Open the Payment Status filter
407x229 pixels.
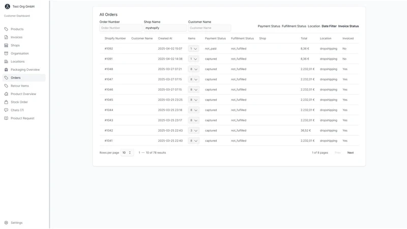pos(269,26)
